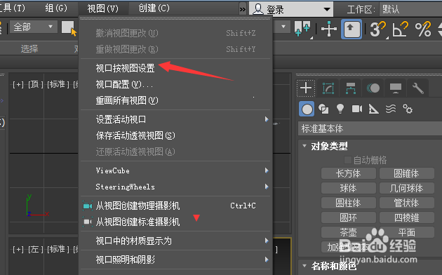Screen dimensions: 442x275
Task: Click [标准] label in top viewport
Action: coord(58,84)
